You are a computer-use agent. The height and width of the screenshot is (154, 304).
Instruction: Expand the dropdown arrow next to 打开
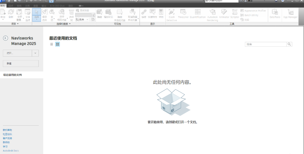(x=35, y=53)
